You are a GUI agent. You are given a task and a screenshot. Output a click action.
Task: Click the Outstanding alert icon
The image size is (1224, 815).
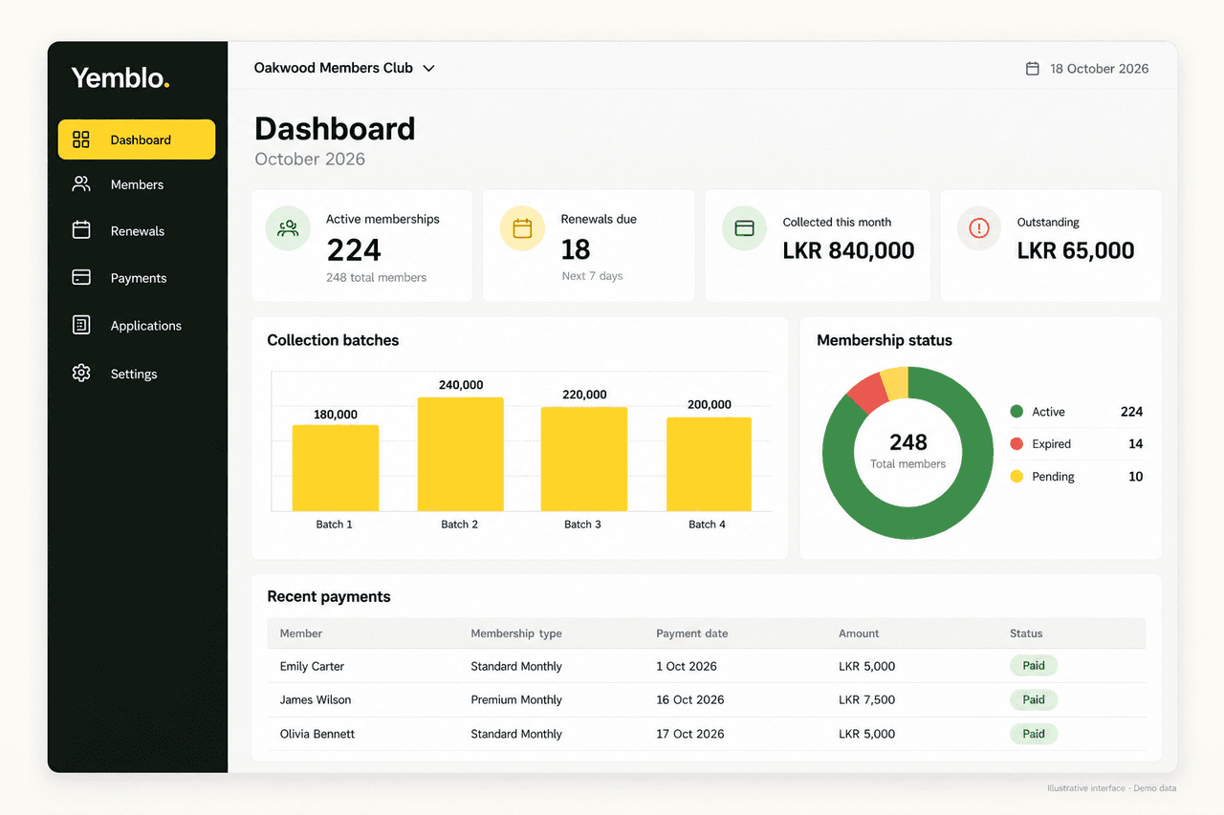pyautogui.click(x=979, y=228)
